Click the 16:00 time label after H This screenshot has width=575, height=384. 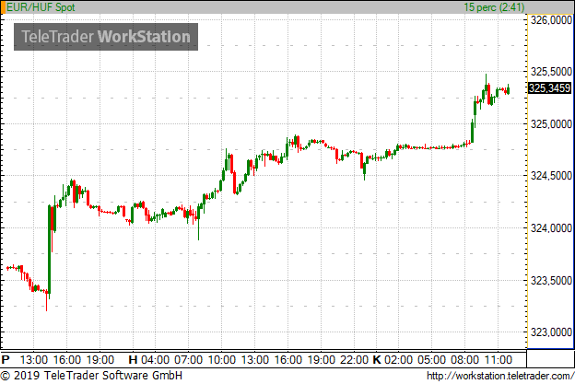(287, 359)
